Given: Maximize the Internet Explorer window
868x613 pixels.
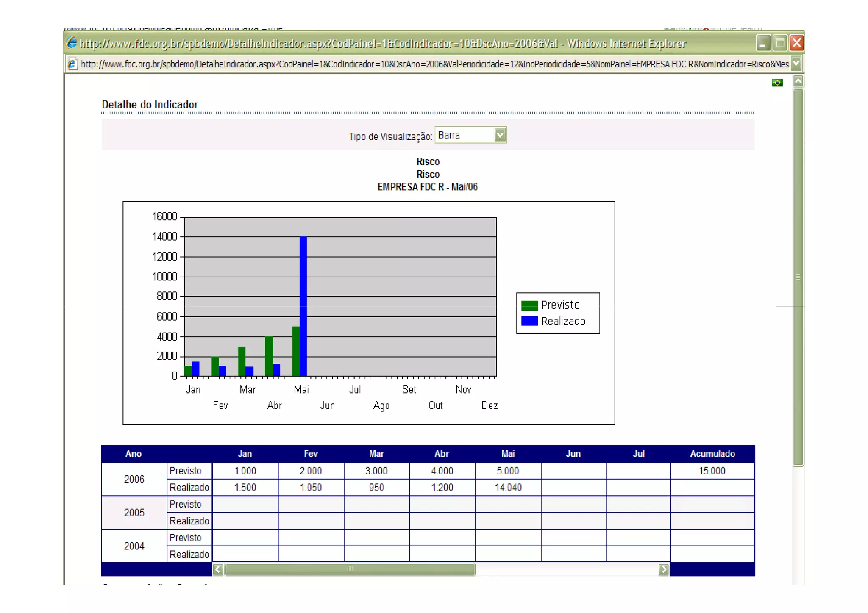Looking at the screenshot, I should [x=780, y=43].
